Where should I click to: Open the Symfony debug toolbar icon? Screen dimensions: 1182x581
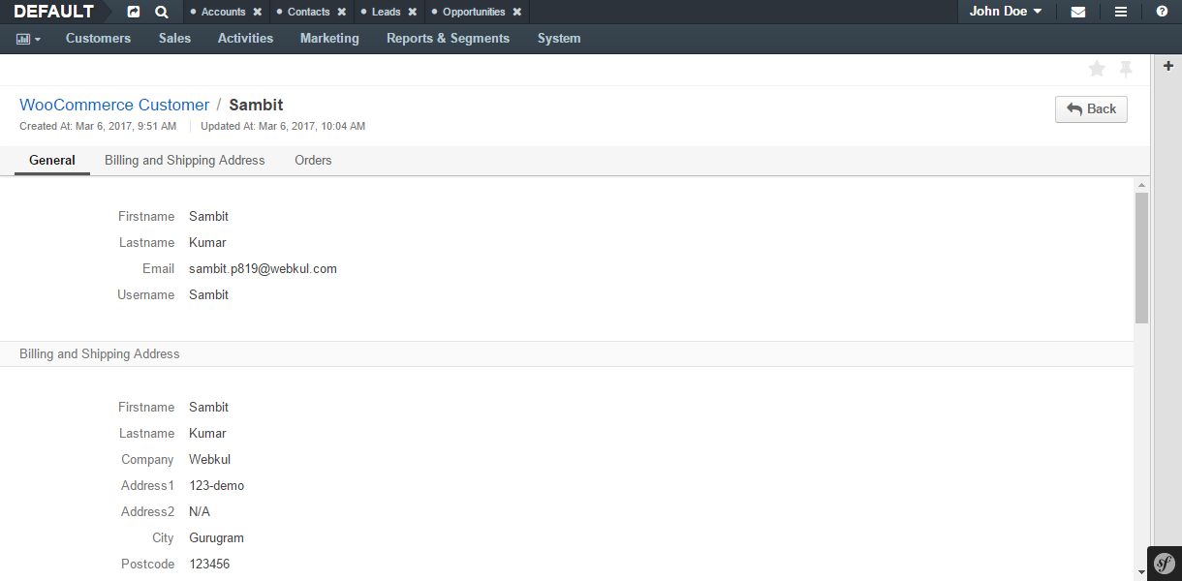[1165, 565]
